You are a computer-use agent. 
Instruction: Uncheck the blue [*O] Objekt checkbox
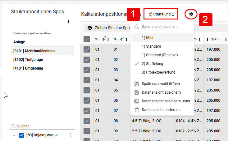[x=21, y=135]
